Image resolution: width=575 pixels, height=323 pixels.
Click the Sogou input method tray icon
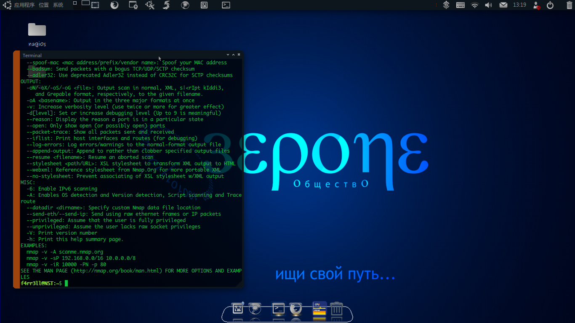pyautogui.click(x=447, y=5)
